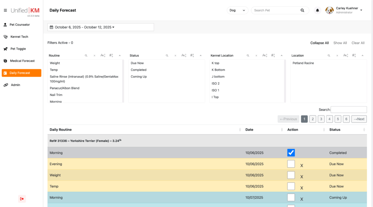Collapse the Routine filter panel

(119, 56)
